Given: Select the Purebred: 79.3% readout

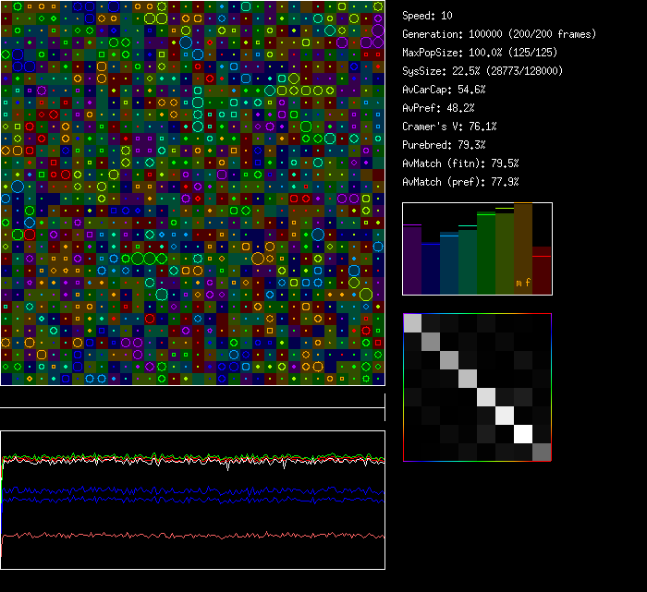Looking at the screenshot, I should click(x=443, y=145).
